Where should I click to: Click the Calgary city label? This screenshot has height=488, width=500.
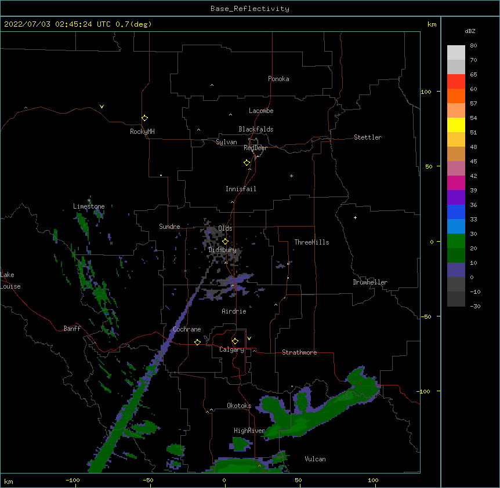point(231,349)
